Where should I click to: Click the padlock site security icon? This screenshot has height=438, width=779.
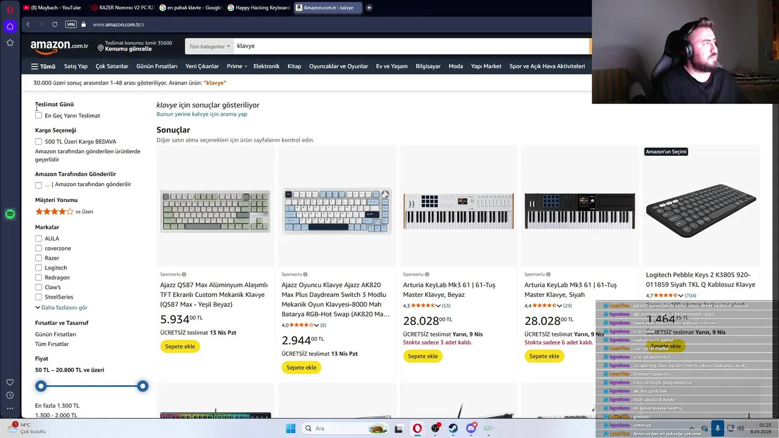pyautogui.click(x=83, y=24)
